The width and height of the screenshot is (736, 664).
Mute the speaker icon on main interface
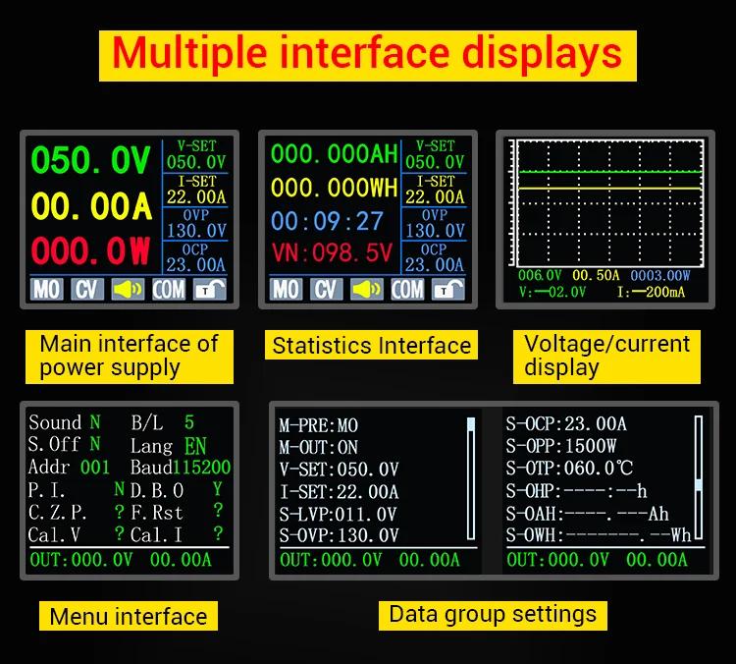pyautogui.click(x=128, y=289)
